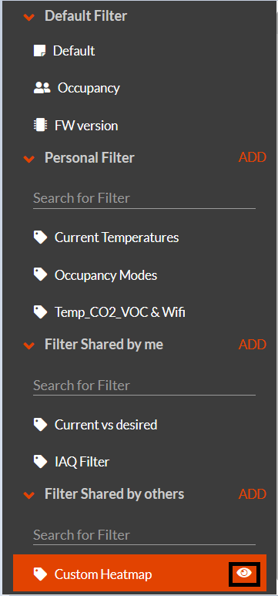Focus the Personal Filter search field
Viewport: 278px width, 596px height.
click(144, 198)
